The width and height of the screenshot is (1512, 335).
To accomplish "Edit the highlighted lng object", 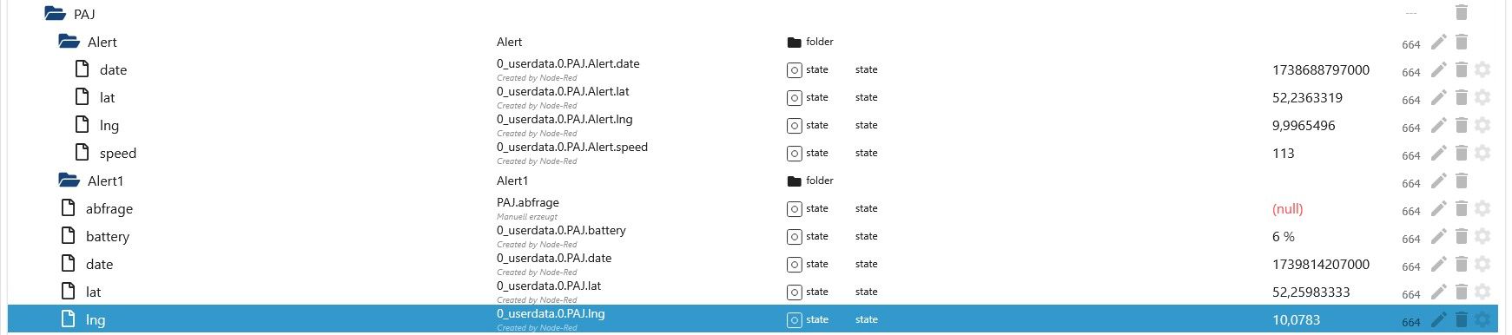I will (1439, 319).
